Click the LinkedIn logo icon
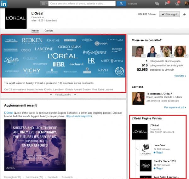This screenshot has height=179, width=189. (x=3, y=3)
